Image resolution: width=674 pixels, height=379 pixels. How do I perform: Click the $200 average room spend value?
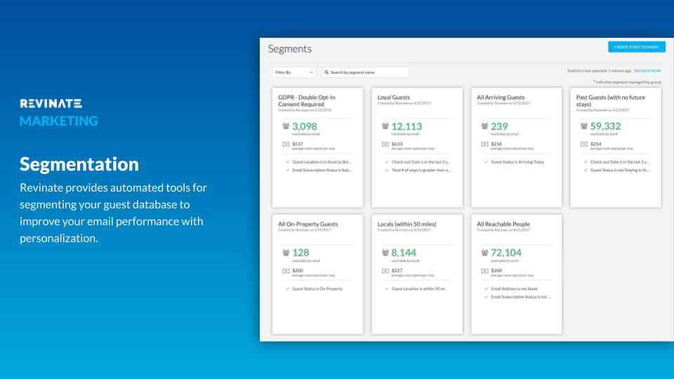pos(298,270)
